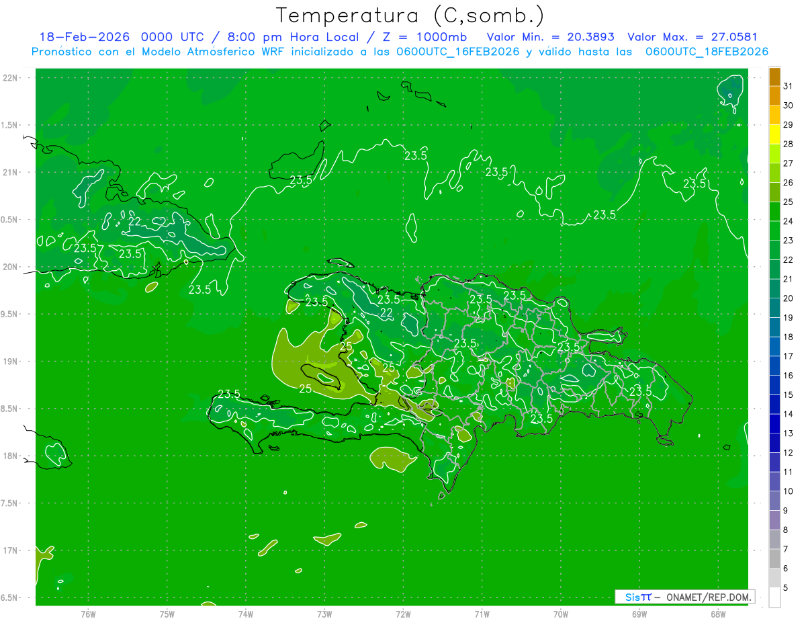Click the 68W longitude axis label
The width and height of the screenshot is (806, 623).
click(x=717, y=614)
